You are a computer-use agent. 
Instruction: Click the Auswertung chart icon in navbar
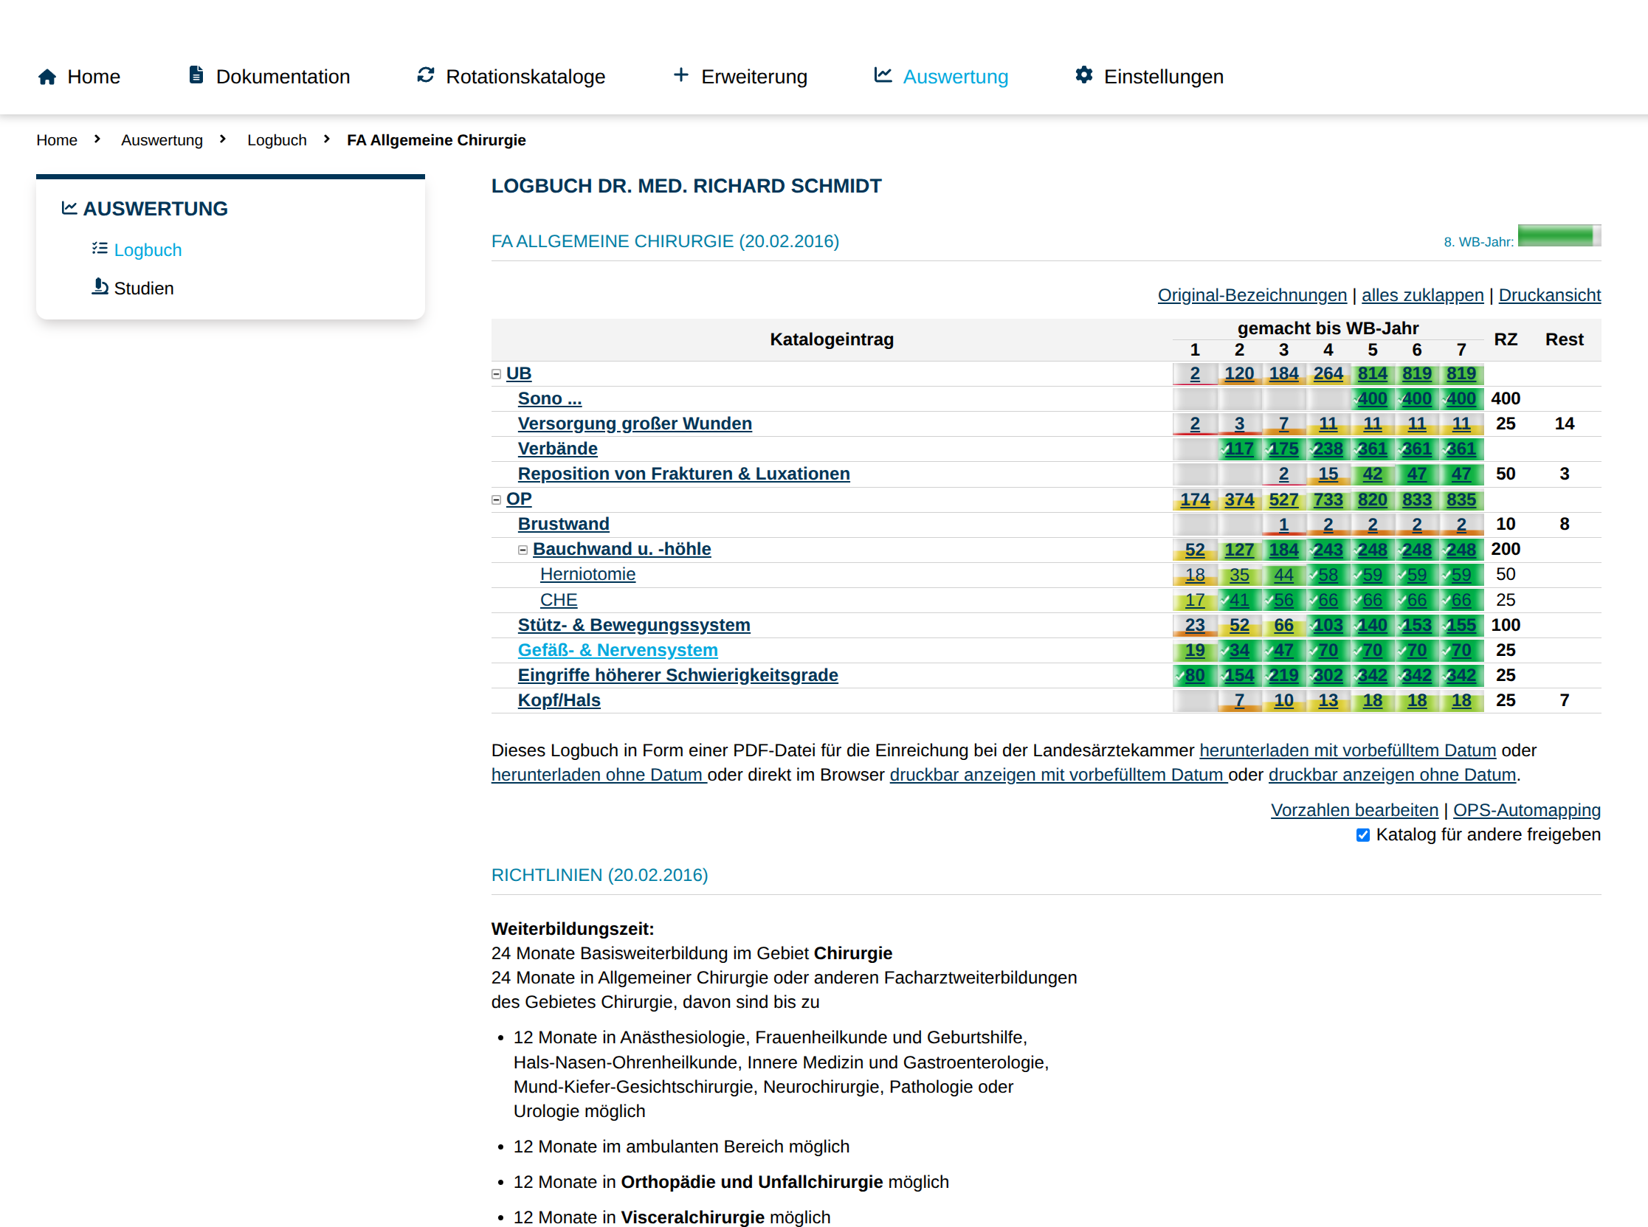883,75
